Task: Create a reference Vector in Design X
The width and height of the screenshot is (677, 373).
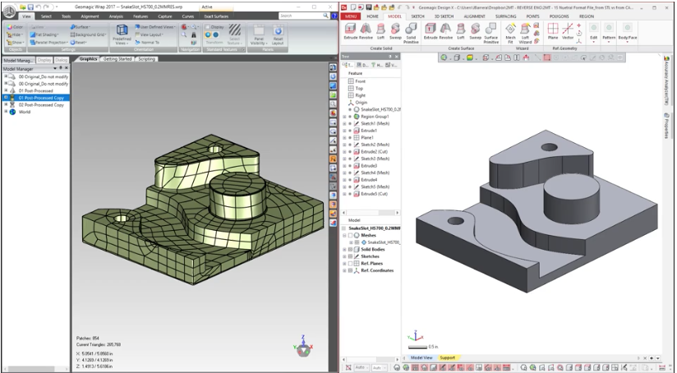Action: coord(568,32)
